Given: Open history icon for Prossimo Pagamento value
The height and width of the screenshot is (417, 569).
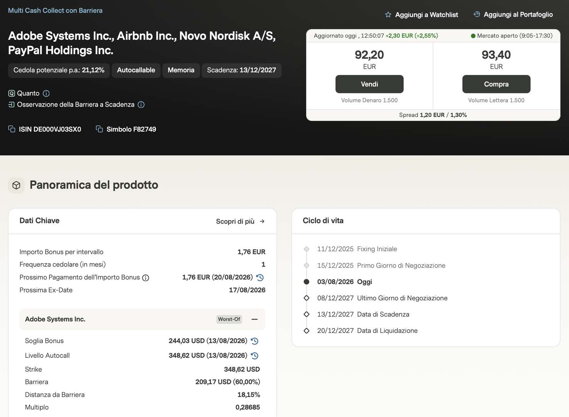Looking at the screenshot, I should coord(260,277).
